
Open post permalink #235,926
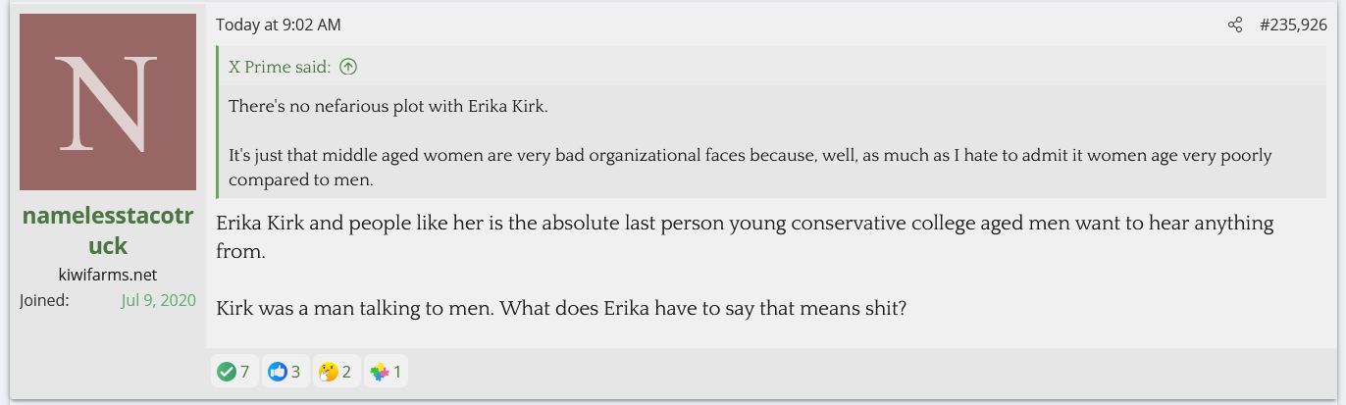(1293, 25)
